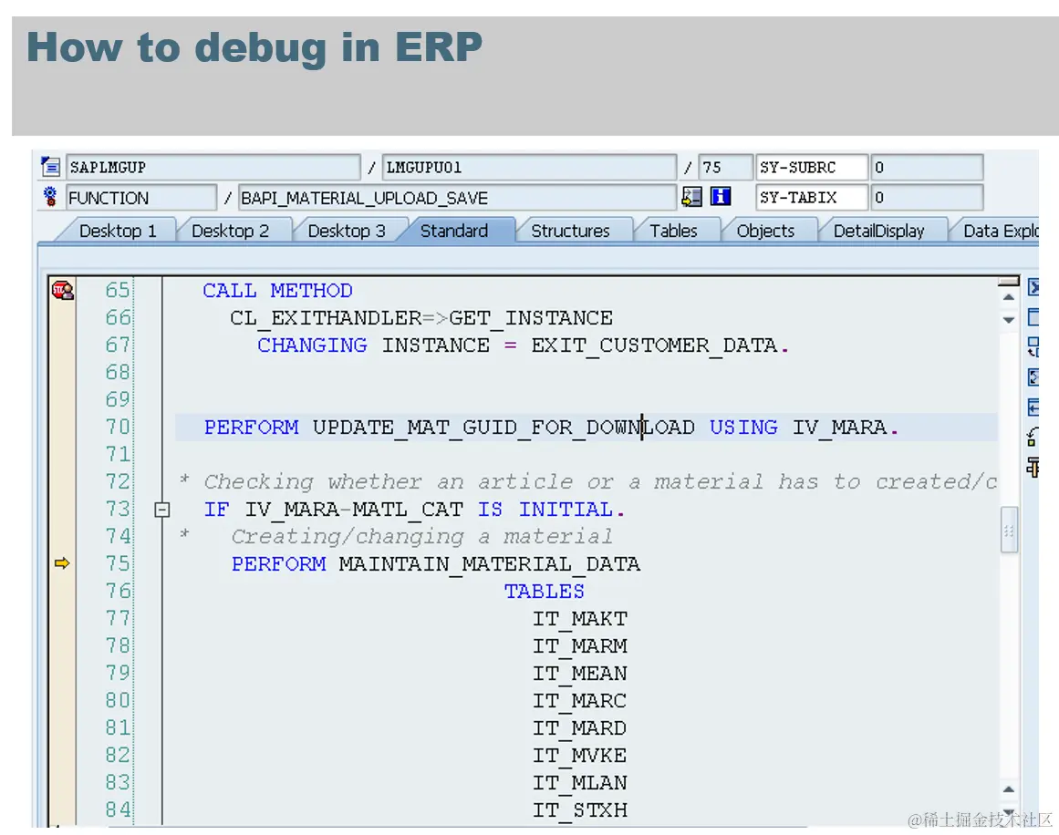Screen dimensions: 1059x835
Task: Click EXIT_CUSTOMER_DATA on line 67
Action: point(654,345)
